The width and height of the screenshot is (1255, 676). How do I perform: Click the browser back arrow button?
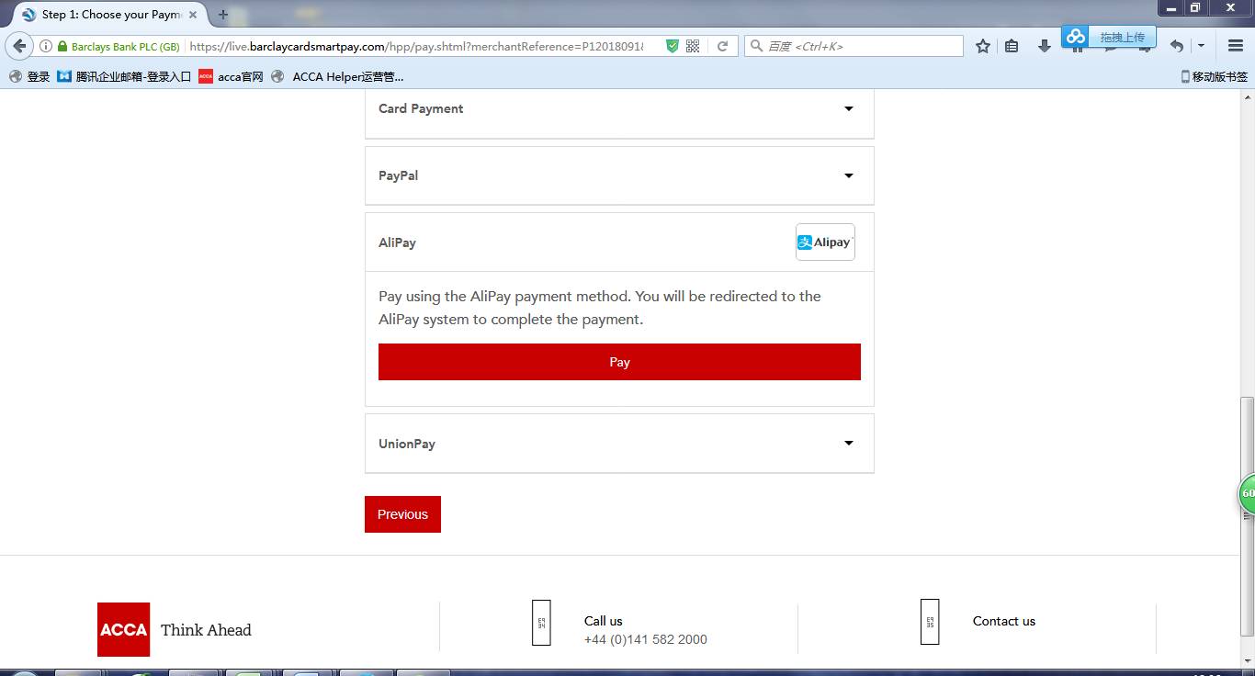point(19,46)
